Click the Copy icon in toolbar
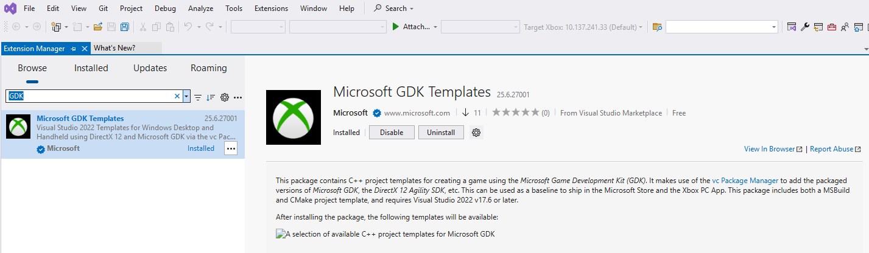 point(157,27)
